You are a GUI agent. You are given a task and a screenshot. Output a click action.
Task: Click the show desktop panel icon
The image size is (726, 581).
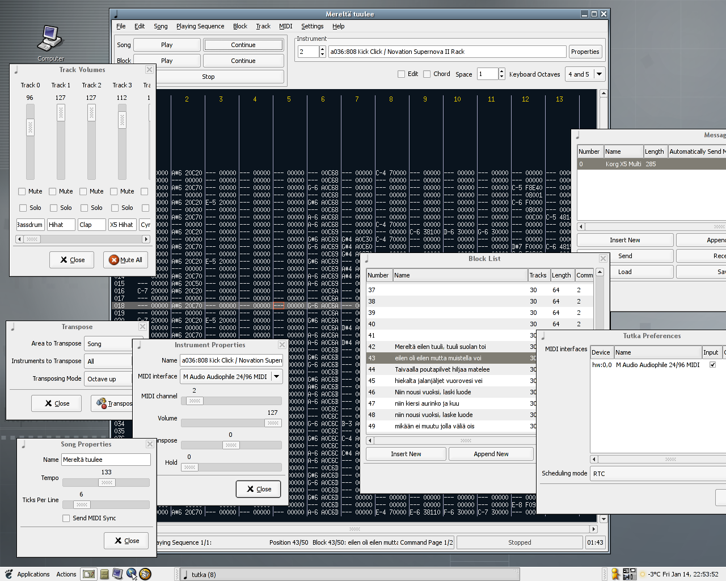pos(88,574)
